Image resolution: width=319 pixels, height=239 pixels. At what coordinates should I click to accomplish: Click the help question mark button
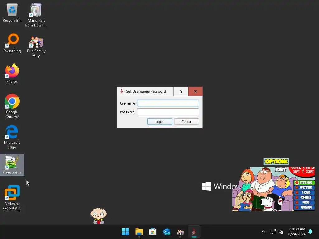click(x=181, y=91)
